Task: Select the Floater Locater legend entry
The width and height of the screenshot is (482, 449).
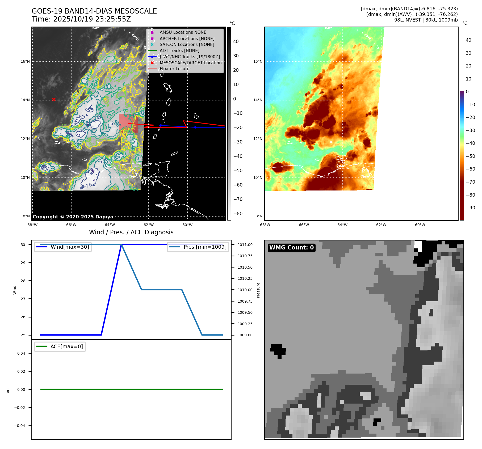Action: click(x=175, y=69)
